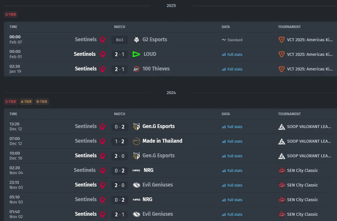
Task: Click the G2 Esports team name
Action: tap(155, 39)
